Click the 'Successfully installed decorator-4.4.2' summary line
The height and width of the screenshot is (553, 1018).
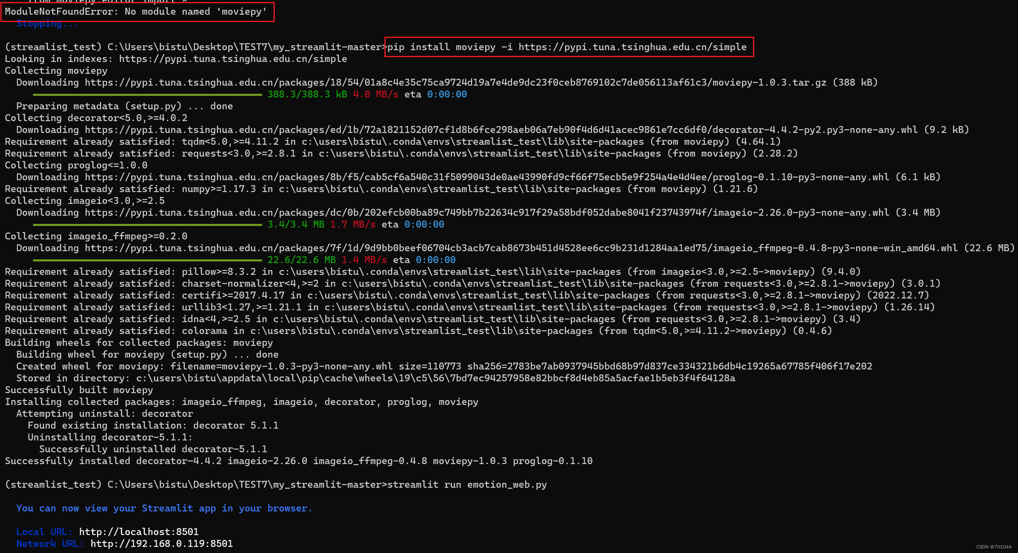(299, 461)
